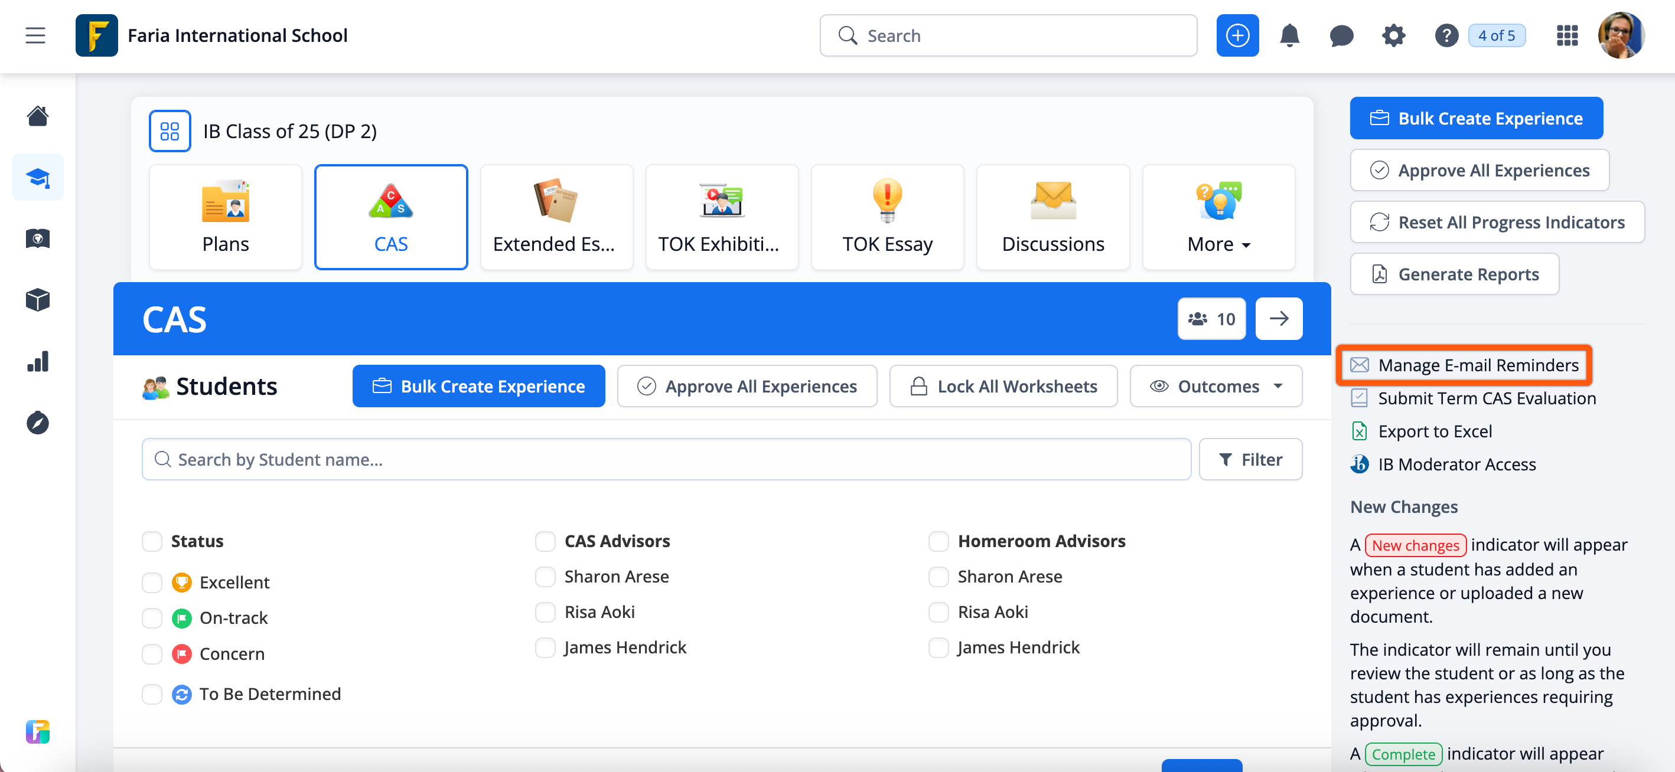
Task: Click the right arrow button in CAS header
Action: pyautogui.click(x=1278, y=318)
